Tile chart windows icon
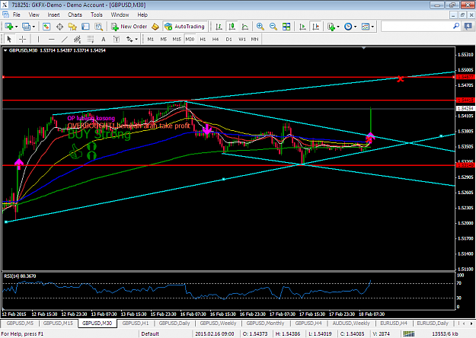 point(286,27)
